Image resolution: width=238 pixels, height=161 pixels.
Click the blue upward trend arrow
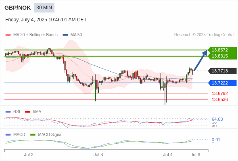click(x=200, y=60)
